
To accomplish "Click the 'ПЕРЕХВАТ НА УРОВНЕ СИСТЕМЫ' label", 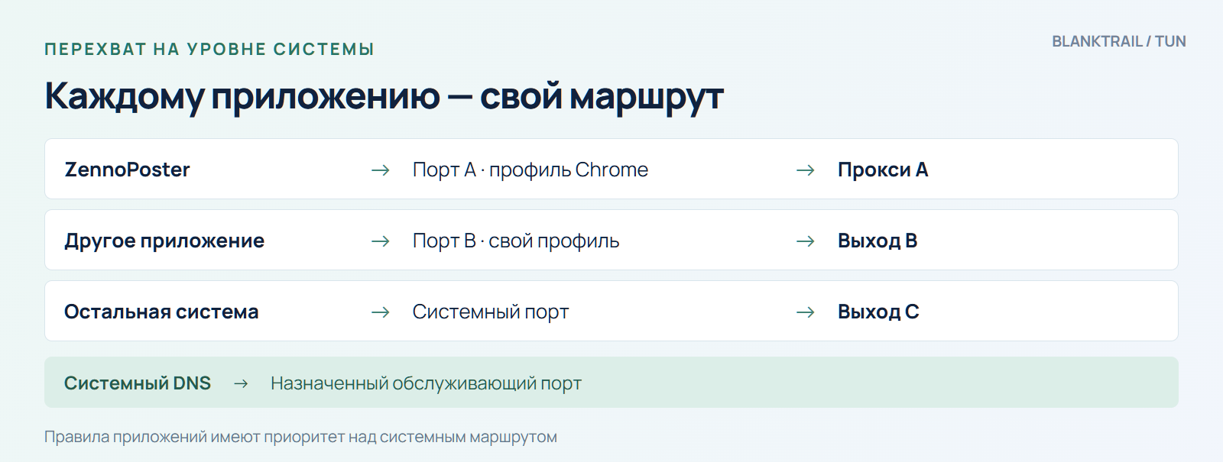I will tap(209, 50).
